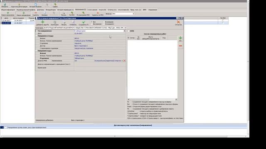This screenshot has width=266, height=149.
Task: Collapse the Направлен откуда section
Action: (37, 36)
